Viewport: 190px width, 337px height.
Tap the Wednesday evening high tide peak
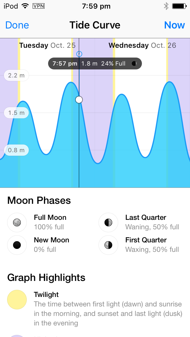tap(170, 82)
